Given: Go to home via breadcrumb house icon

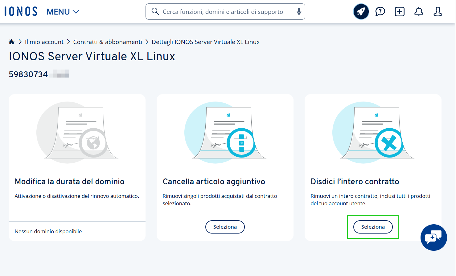Looking at the screenshot, I should coord(12,42).
